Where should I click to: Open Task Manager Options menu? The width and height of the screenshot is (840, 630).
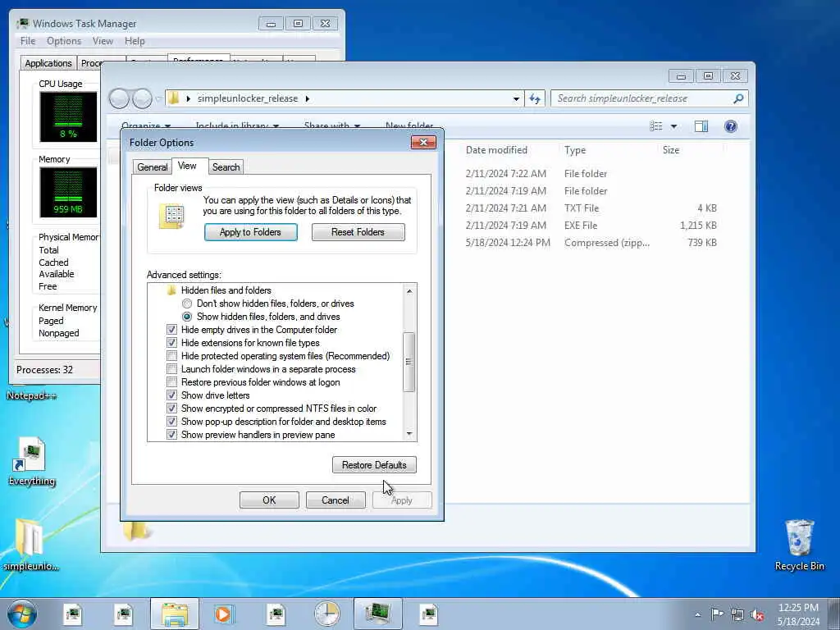point(64,41)
